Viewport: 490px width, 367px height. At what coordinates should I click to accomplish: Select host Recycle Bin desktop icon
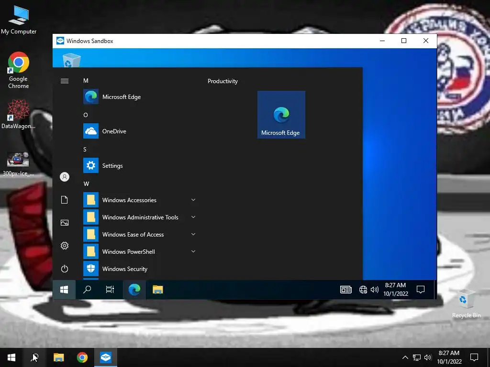point(466,303)
